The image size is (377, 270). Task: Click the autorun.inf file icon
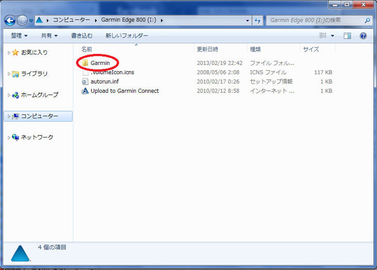(85, 81)
